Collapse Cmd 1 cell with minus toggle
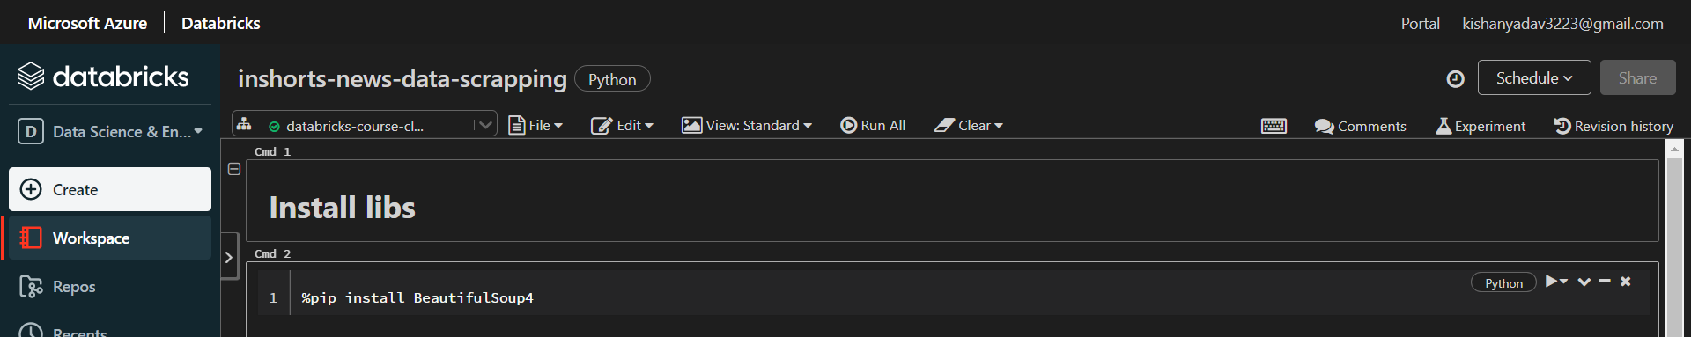Image resolution: width=1691 pixels, height=337 pixels. coord(234,169)
